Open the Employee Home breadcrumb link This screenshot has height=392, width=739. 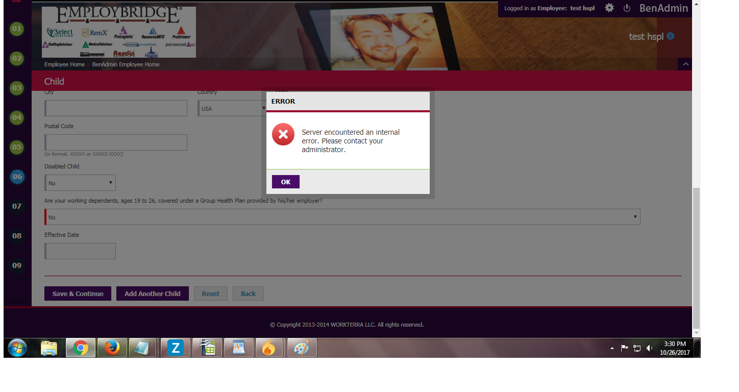(x=64, y=64)
